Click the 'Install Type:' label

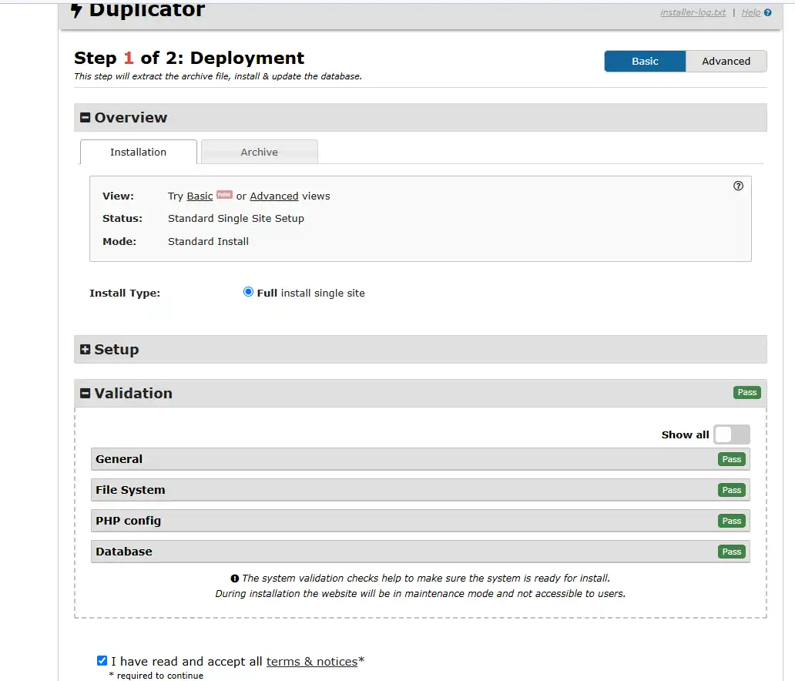click(125, 293)
